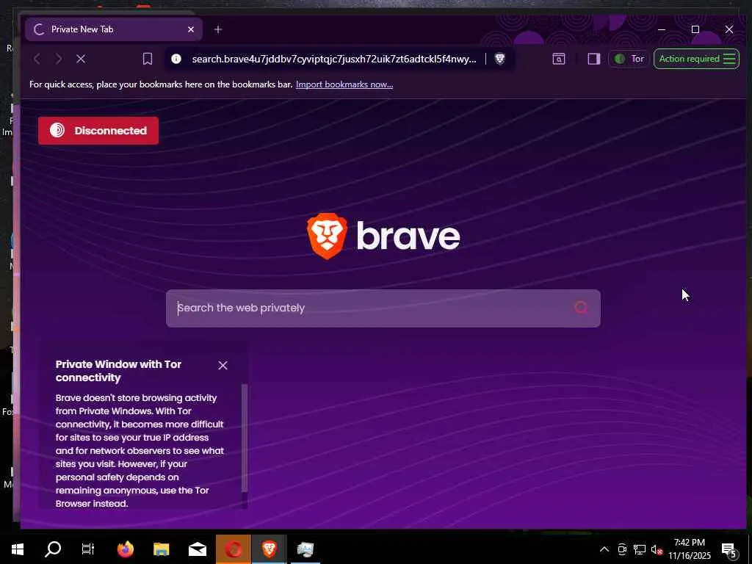
Task: Toggle the sidebar panel icon
Action: (593, 59)
